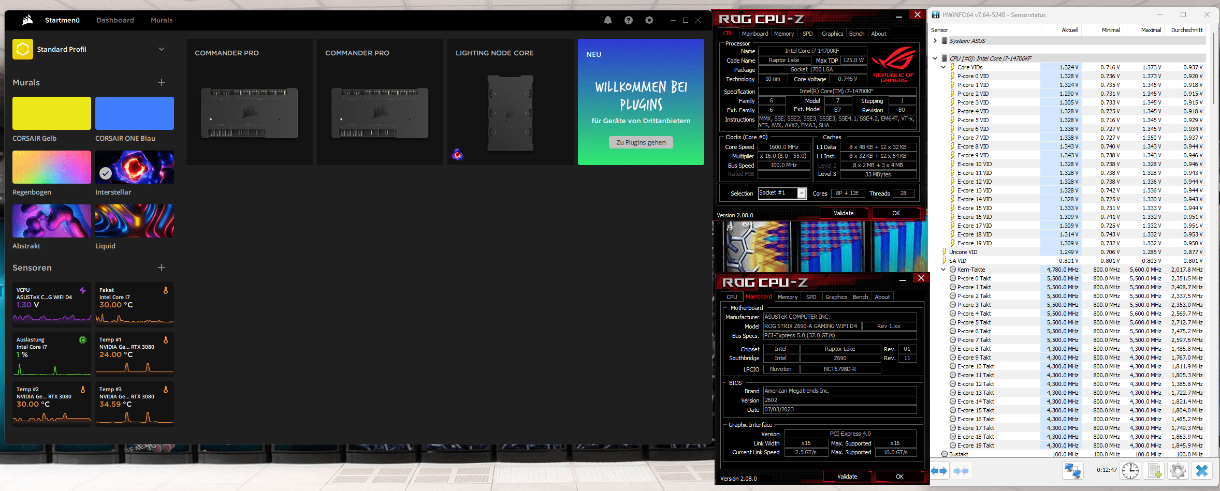Click Zu Plugins gehen button
The width and height of the screenshot is (1220, 491).
(641, 142)
